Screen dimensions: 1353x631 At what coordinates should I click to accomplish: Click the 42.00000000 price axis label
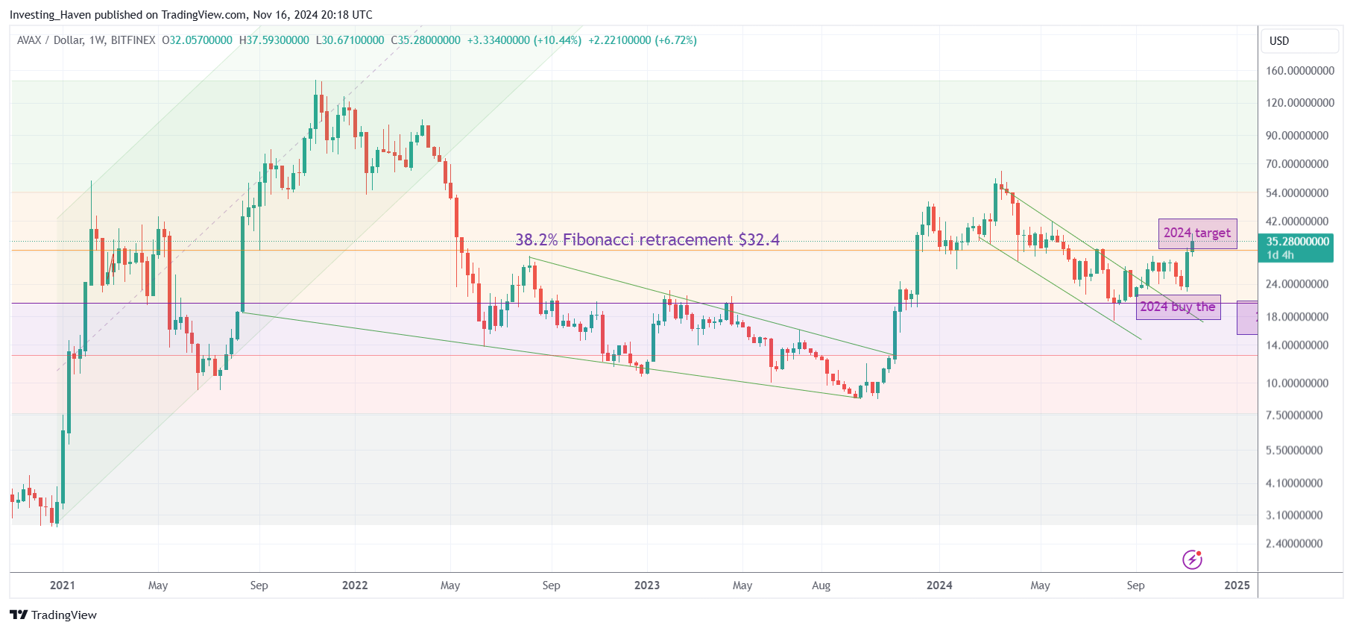pyautogui.click(x=1297, y=222)
